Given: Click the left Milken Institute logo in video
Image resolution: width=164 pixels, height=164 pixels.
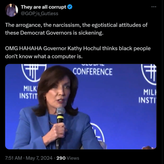Looking at the screenshot, I should pos(34,72).
